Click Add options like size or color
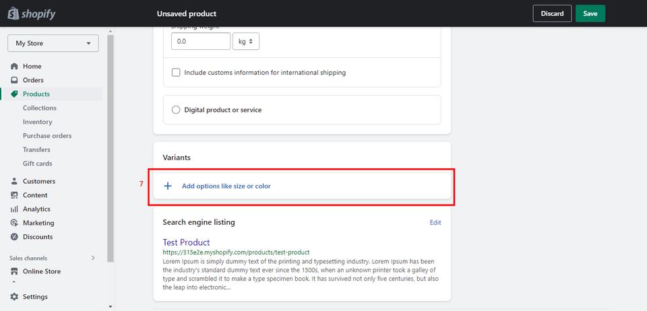The width and height of the screenshot is (647, 311). (226, 186)
